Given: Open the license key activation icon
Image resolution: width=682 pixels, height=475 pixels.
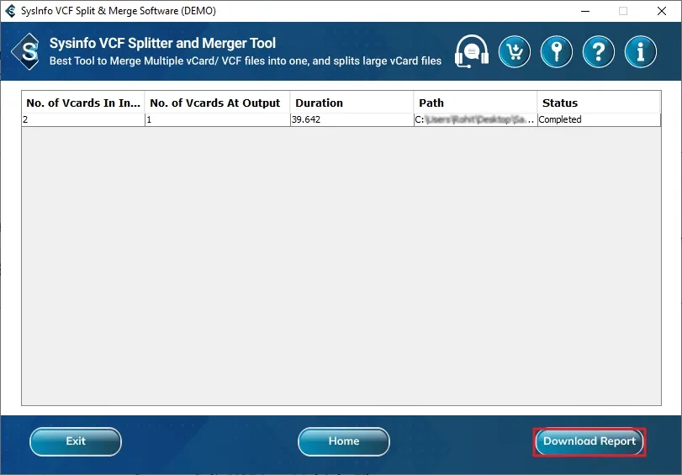Looking at the screenshot, I should click(557, 52).
